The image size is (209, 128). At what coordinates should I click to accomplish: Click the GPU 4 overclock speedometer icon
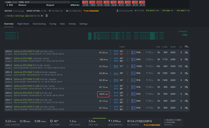point(186,80)
